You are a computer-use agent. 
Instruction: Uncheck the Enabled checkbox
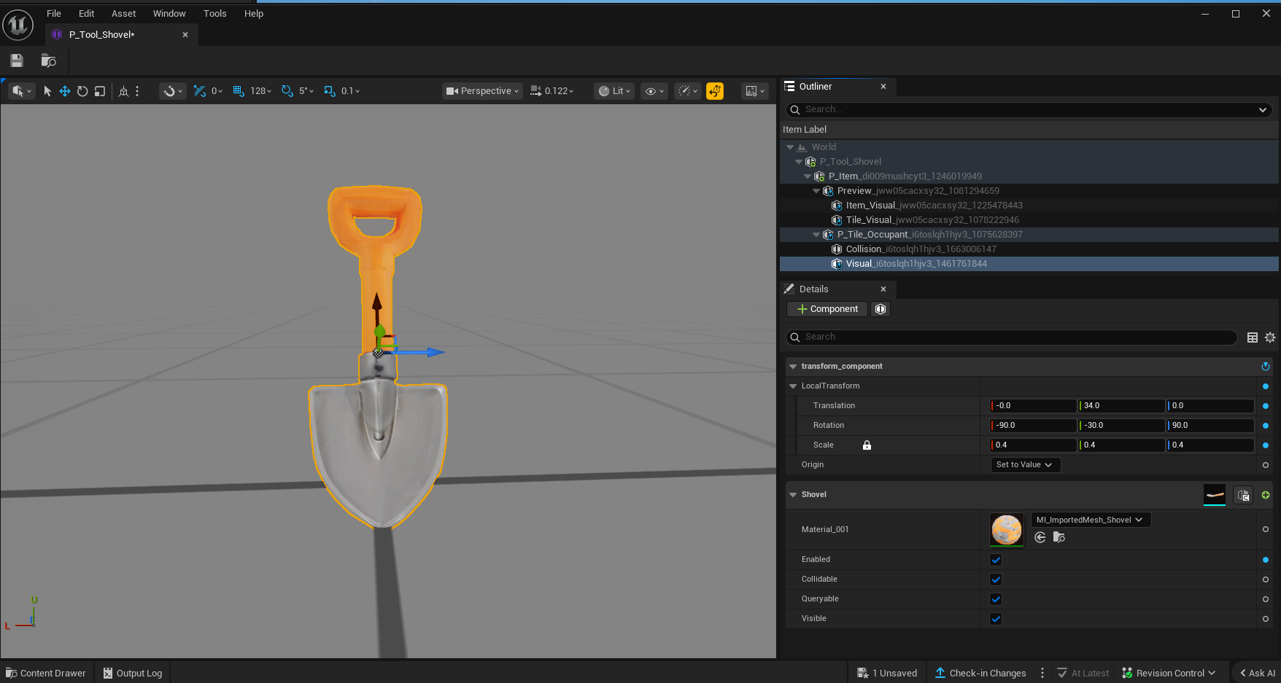[x=996, y=560]
